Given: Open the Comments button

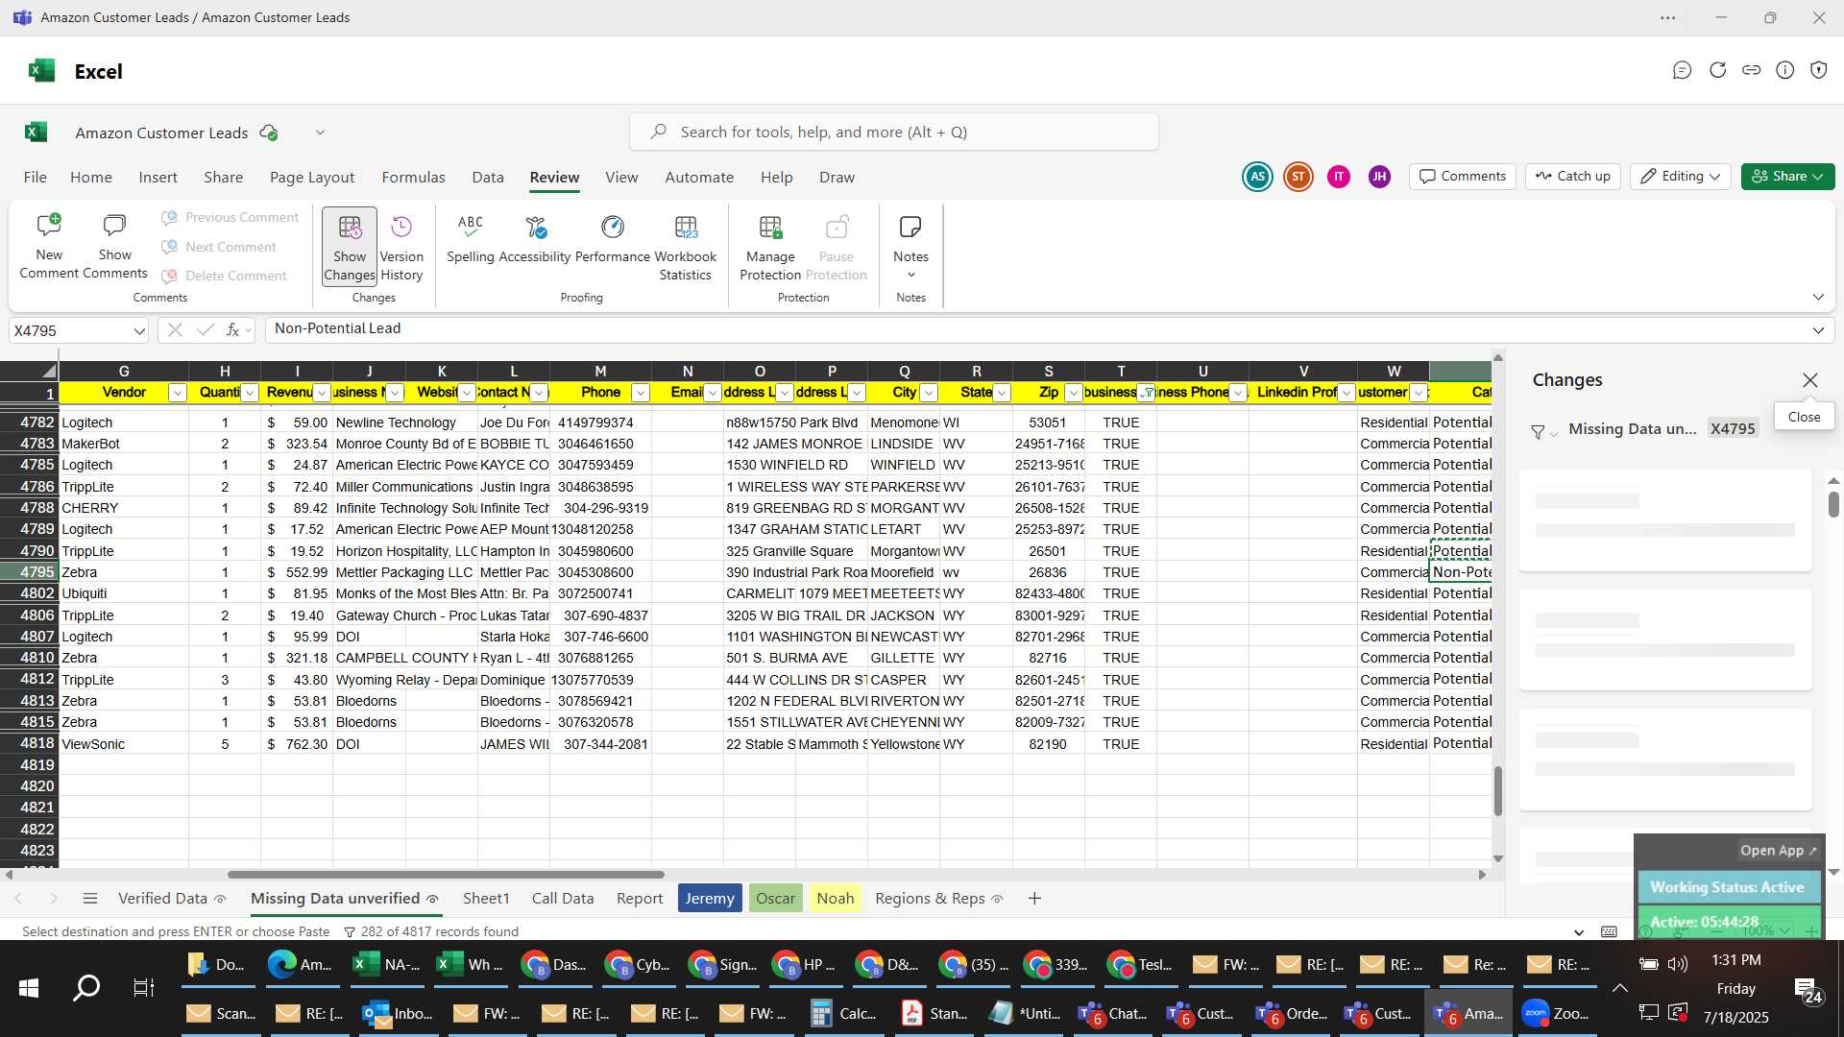Looking at the screenshot, I should pyautogui.click(x=1463, y=176).
